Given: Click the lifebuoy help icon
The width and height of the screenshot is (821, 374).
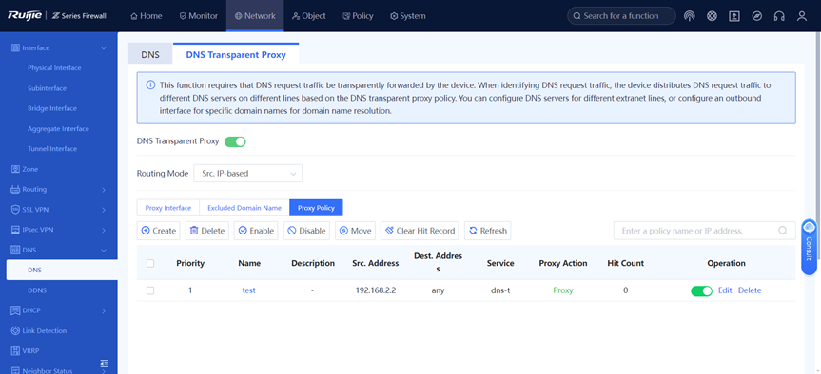Looking at the screenshot, I should pyautogui.click(x=712, y=16).
